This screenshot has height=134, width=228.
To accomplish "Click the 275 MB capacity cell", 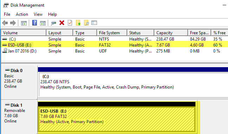I will [x=163, y=51].
